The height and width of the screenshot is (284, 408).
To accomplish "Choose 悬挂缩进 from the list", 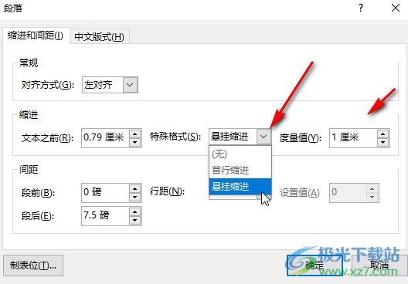I will [x=240, y=186].
